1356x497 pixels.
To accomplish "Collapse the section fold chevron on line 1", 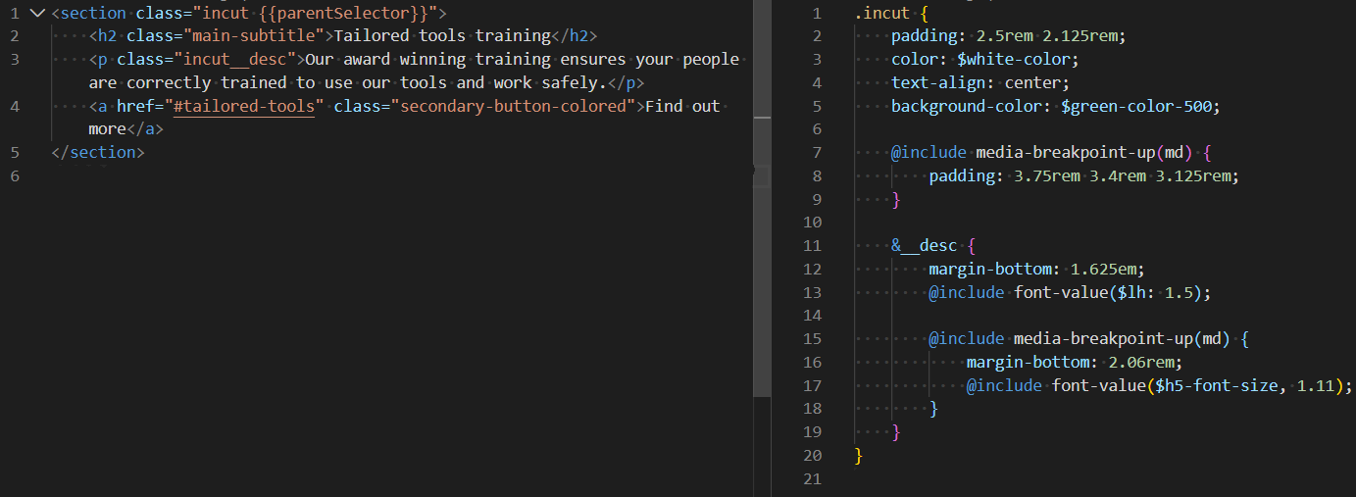I will [x=37, y=13].
